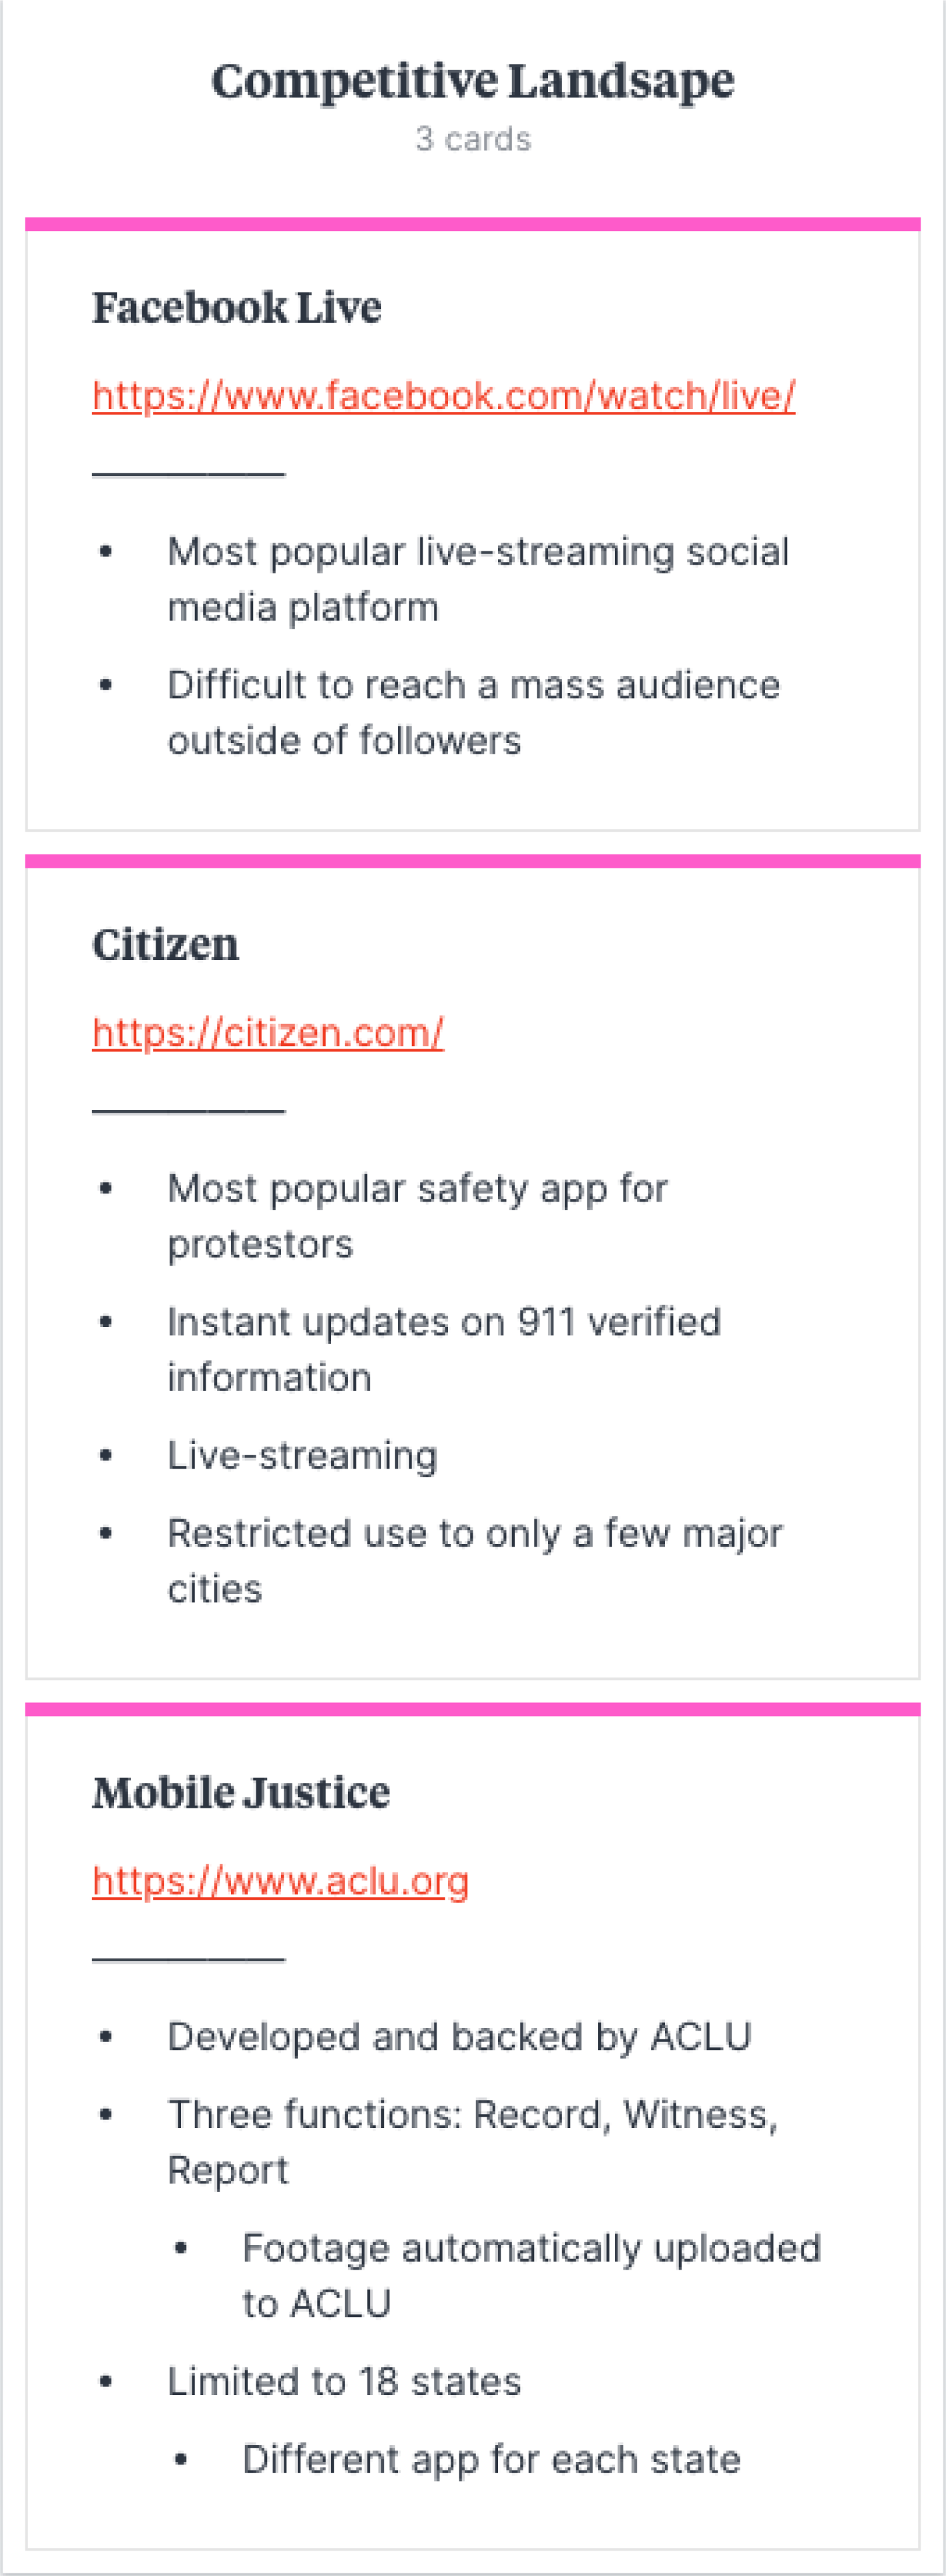Click the pink bar above Facebook Live
The height and width of the screenshot is (2576, 946).
(x=473, y=224)
